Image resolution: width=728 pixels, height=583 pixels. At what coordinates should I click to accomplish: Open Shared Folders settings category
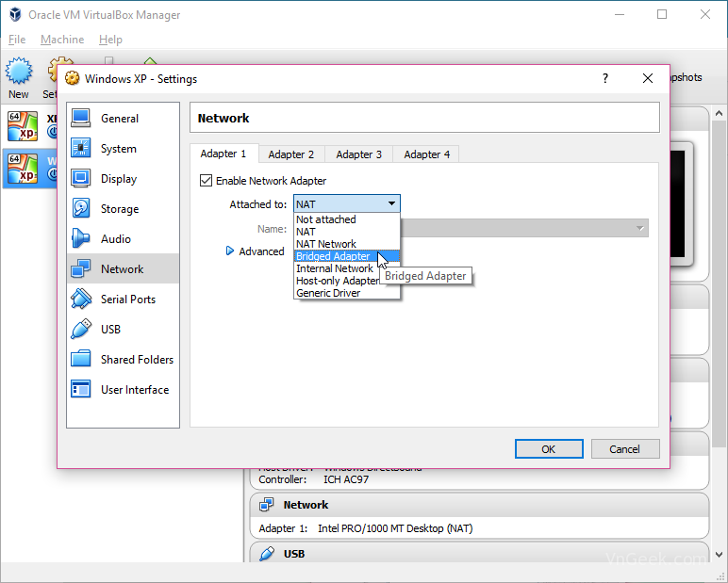tap(123, 360)
